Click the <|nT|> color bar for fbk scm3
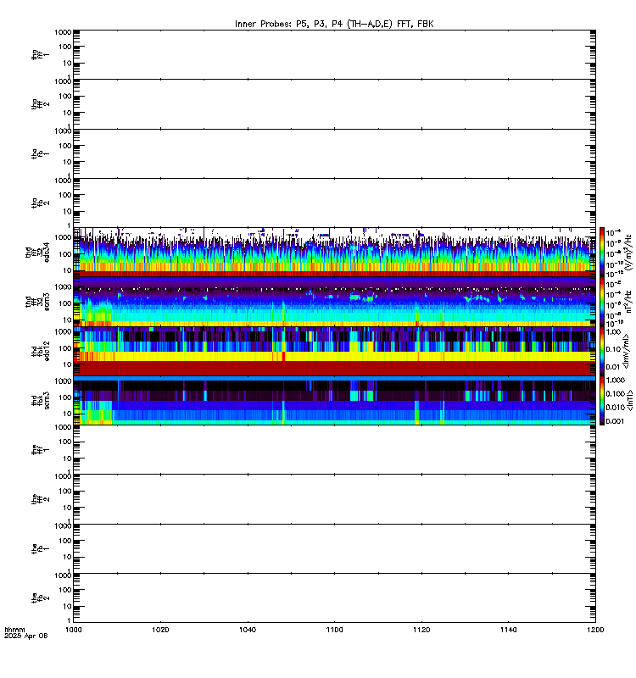Screen dimensions: 636x678 pyautogui.click(x=602, y=400)
